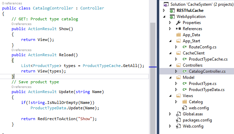The width and height of the screenshot is (234, 134).
Task: Click the packages.config file icon
Action: pyautogui.click(x=178, y=120)
